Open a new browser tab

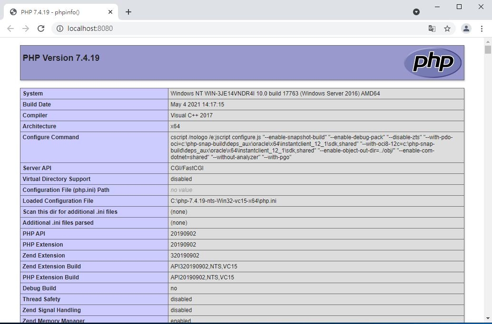coord(128,12)
